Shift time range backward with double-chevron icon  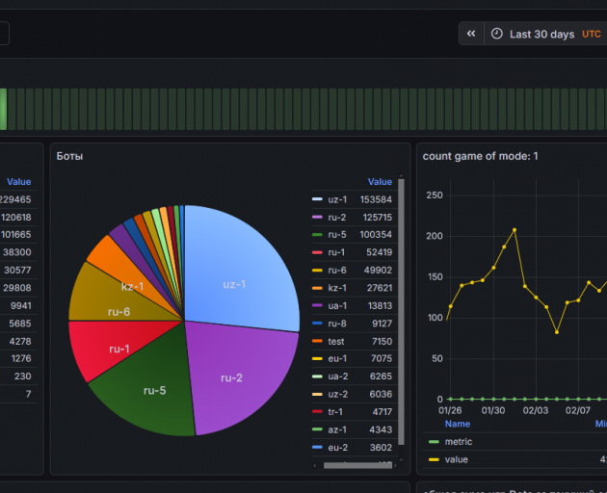pyautogui.click(x=471, y=34)
